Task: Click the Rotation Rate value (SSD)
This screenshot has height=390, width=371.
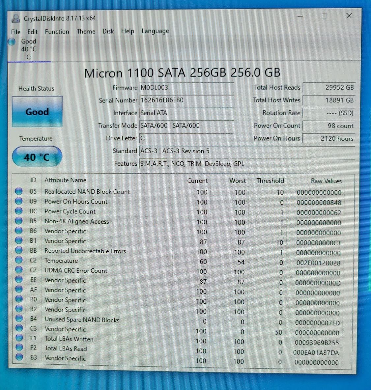Action: click(329, 113)
